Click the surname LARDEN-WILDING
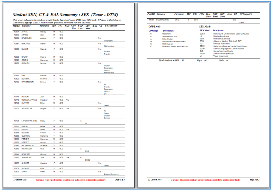Screen dimensions: 273x191 coord(29,121)
